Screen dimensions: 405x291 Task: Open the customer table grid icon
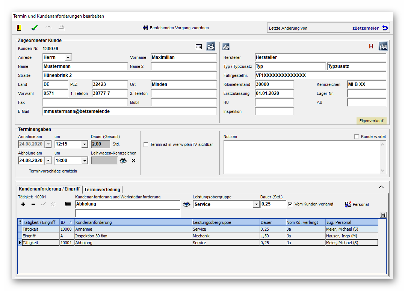(x=199, y=46)
